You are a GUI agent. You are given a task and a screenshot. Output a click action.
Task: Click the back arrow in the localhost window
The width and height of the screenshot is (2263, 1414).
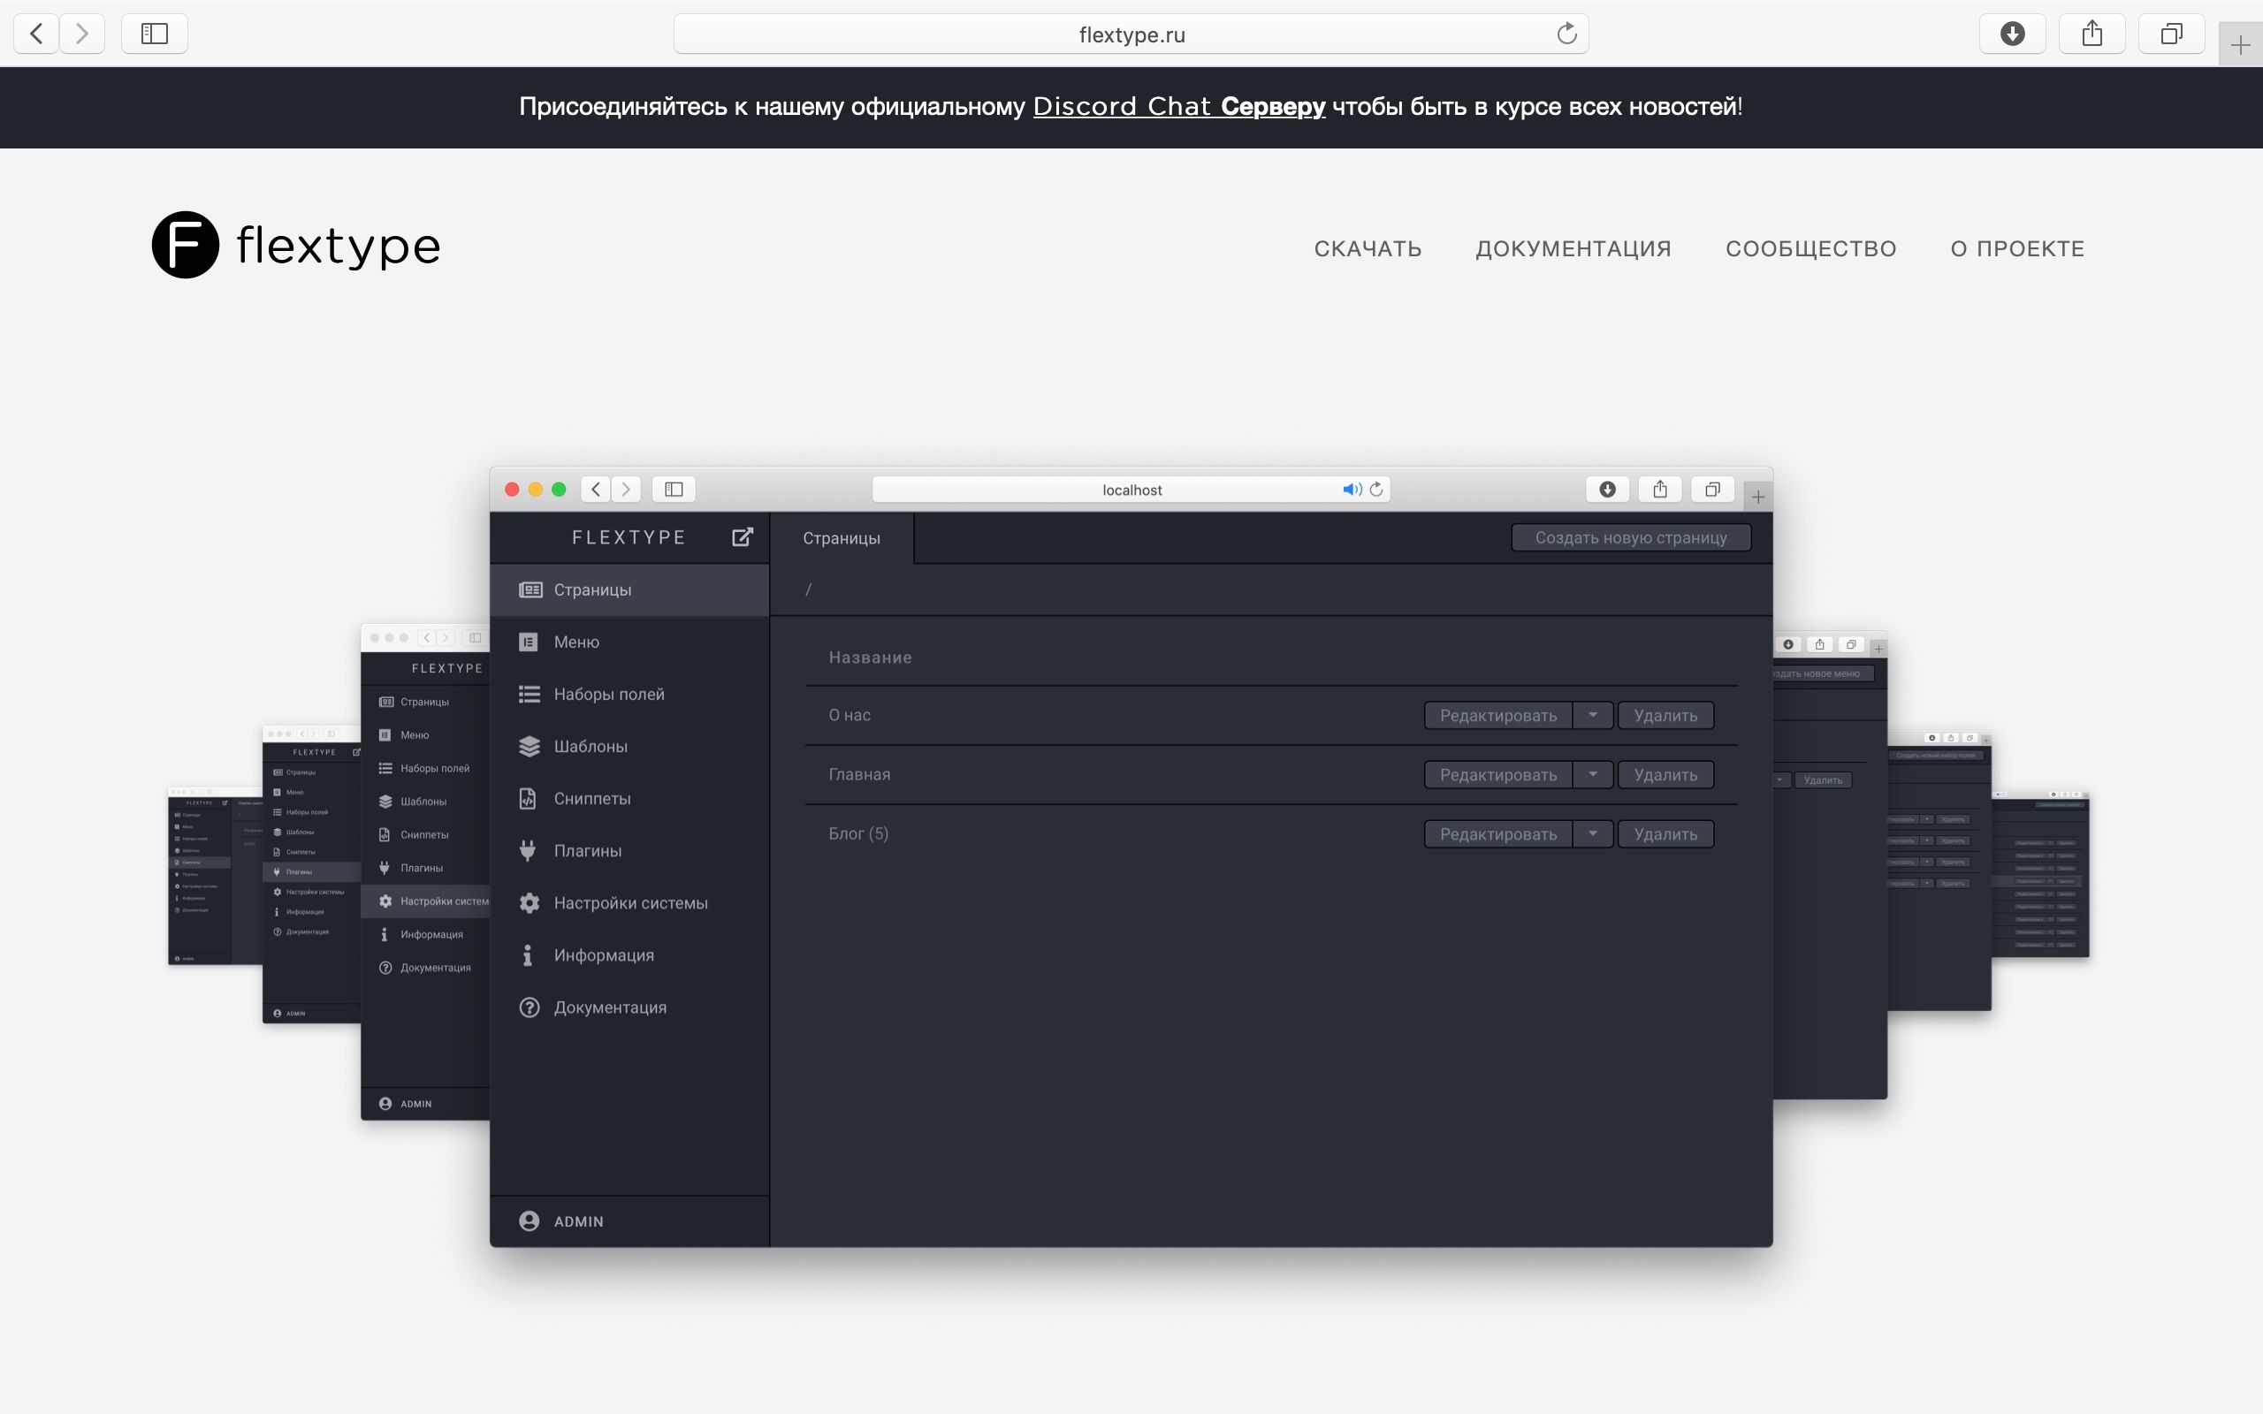tap(596, 489)
